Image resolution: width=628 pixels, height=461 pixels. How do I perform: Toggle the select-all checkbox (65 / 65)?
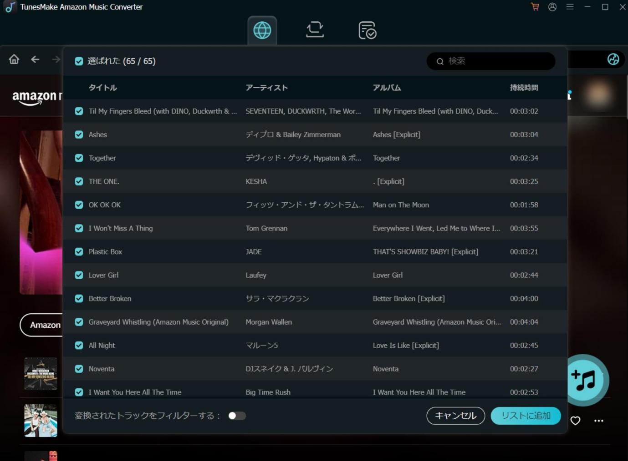tap(79, 61)
